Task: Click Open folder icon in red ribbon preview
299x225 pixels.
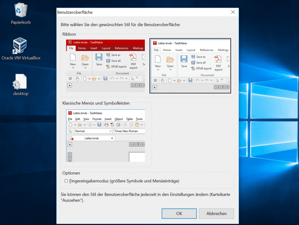Action: (85, 58)
